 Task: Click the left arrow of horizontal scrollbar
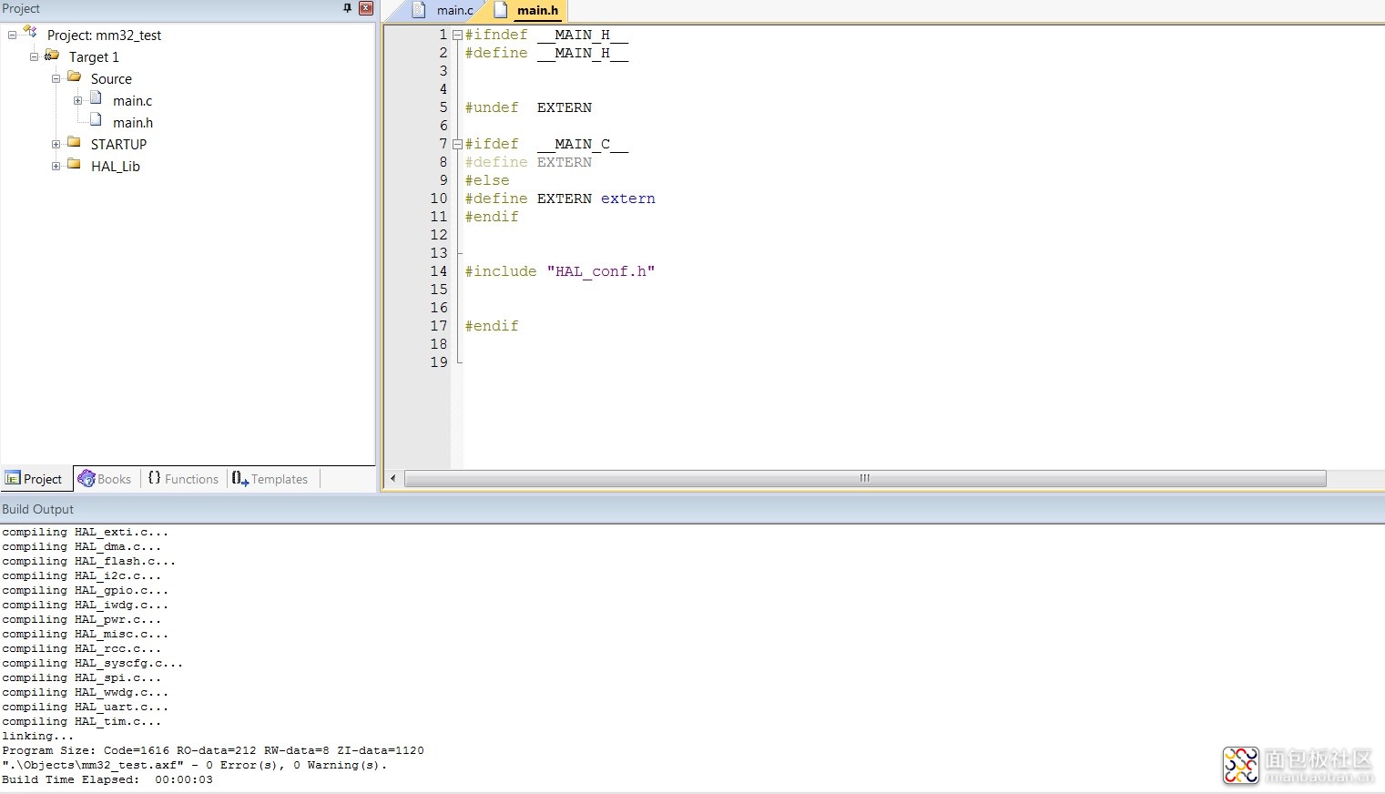click(x=393, y=478)
